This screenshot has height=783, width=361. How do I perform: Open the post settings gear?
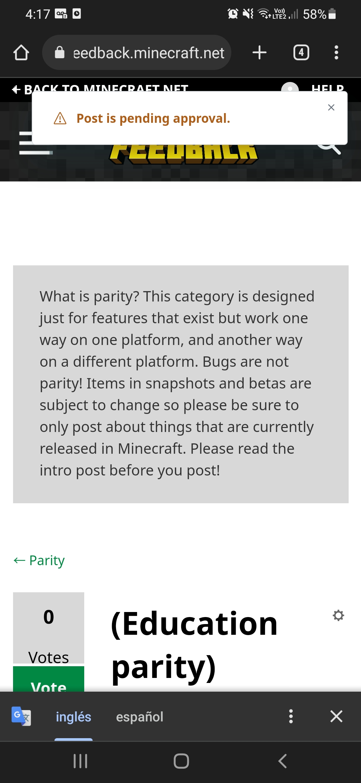pos(338,615)
